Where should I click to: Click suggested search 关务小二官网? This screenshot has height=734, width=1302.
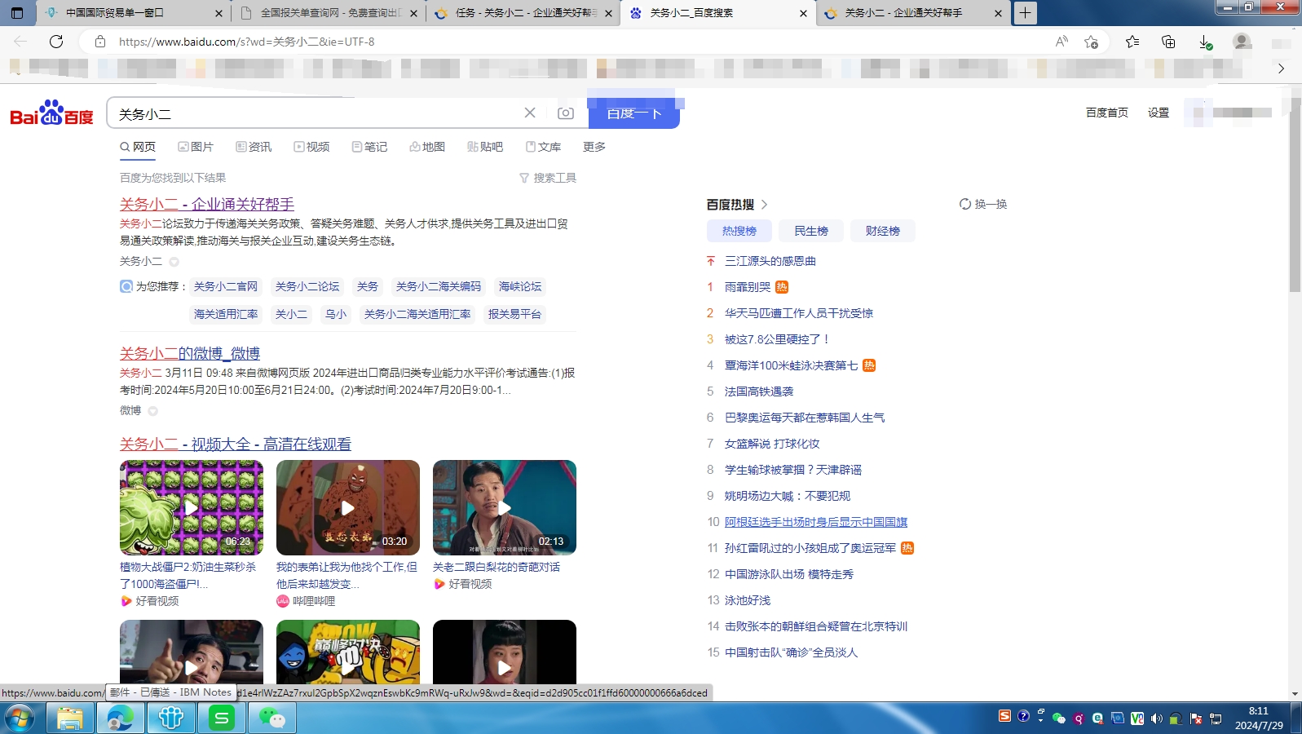pos(226,286)
